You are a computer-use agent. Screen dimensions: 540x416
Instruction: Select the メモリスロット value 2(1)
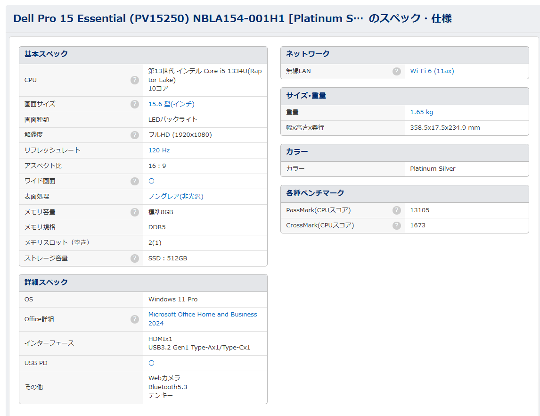tap(155, 242)
